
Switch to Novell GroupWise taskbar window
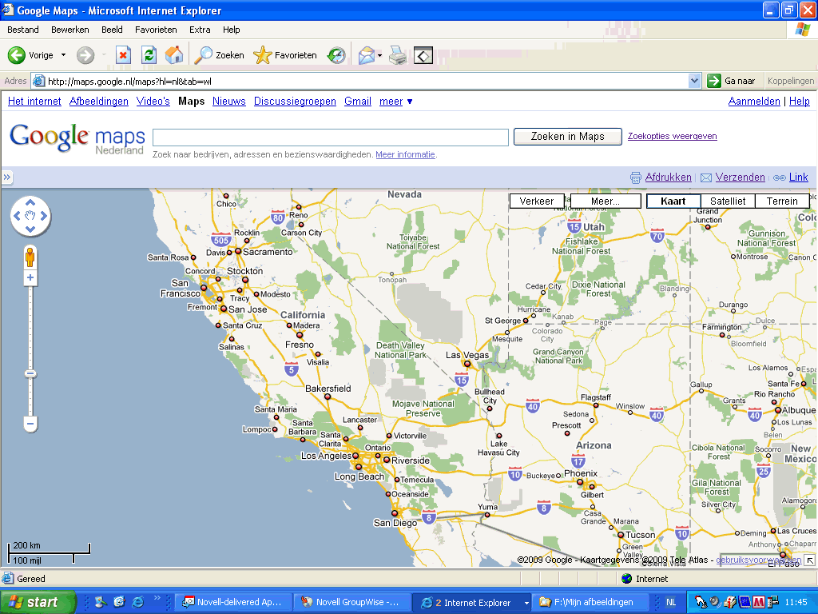tap(352, 602)
